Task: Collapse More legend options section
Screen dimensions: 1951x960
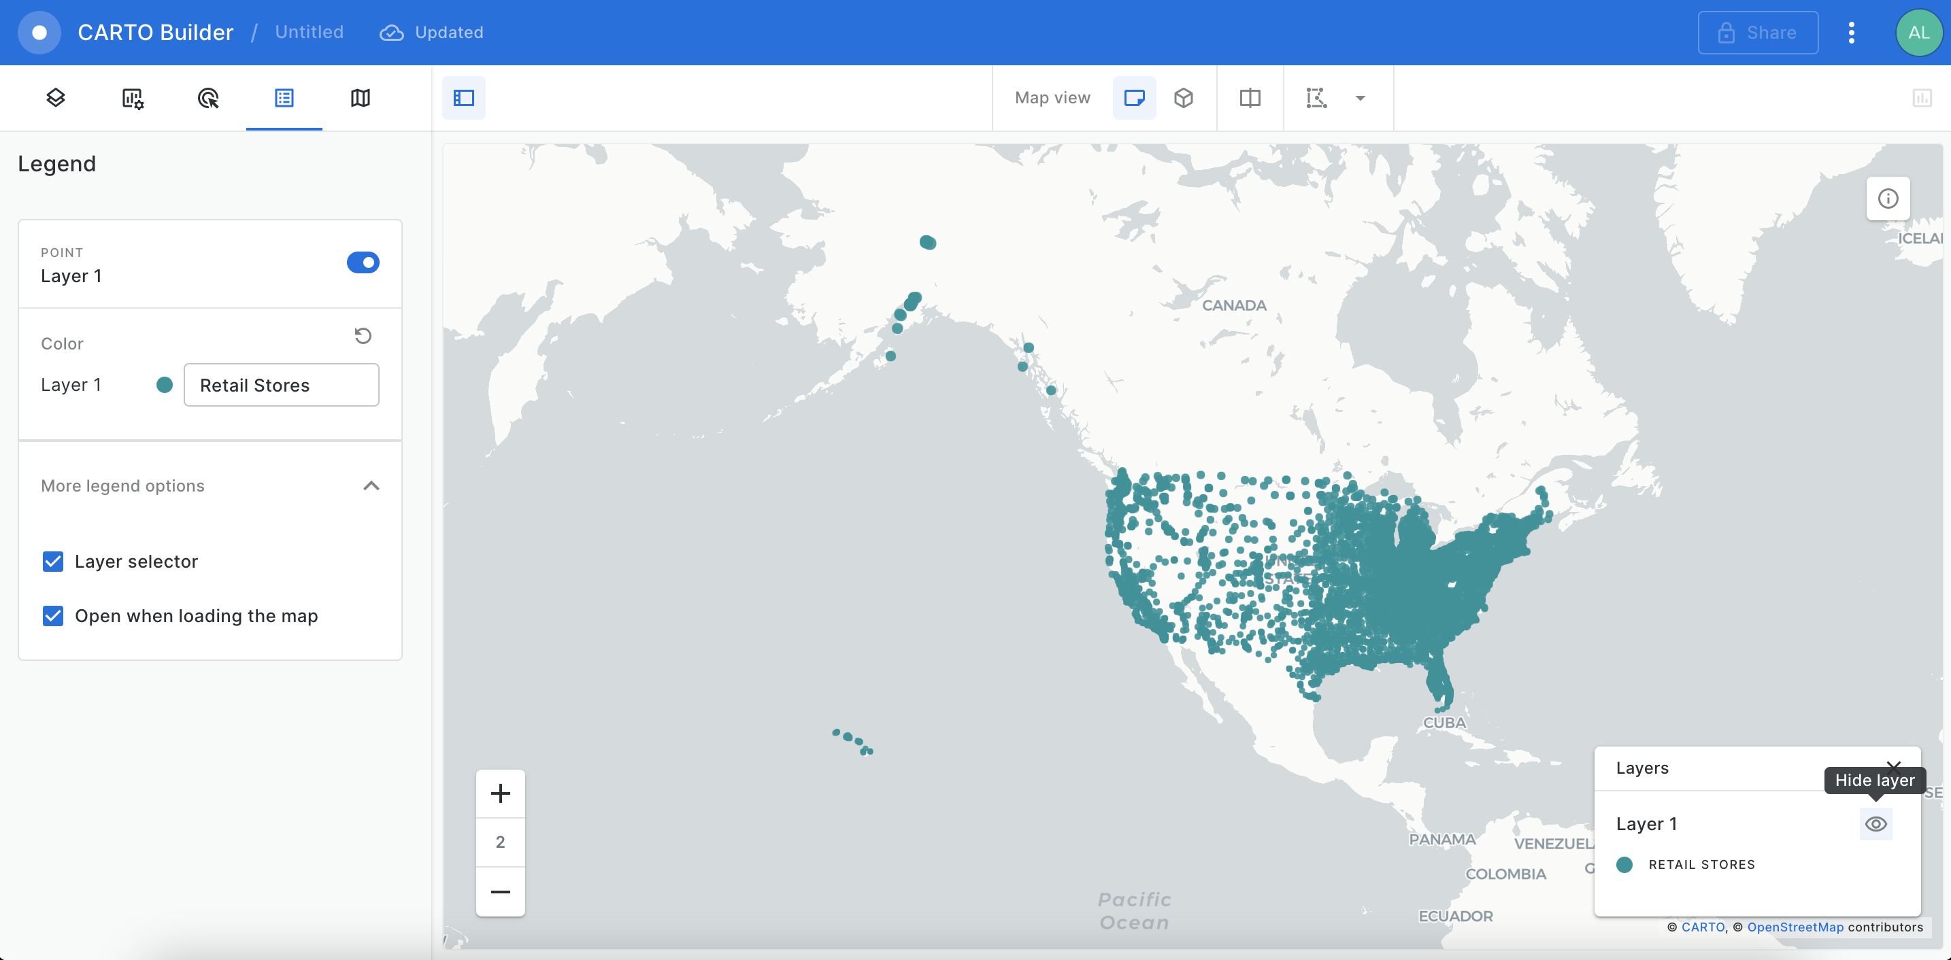Action: coord(370,485)
